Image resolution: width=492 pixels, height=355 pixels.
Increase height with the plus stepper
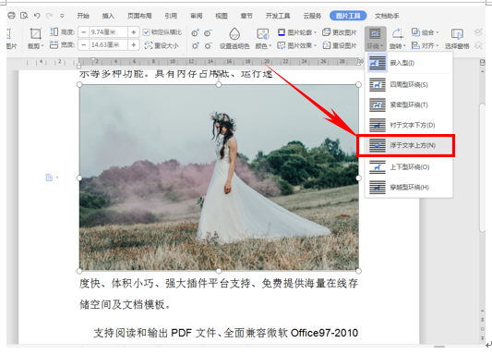pyautogui.click(x=133, y=32)
